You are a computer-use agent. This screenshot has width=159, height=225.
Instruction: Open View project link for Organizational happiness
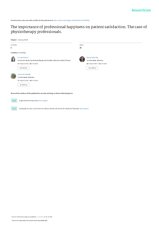tap(43, 101)
